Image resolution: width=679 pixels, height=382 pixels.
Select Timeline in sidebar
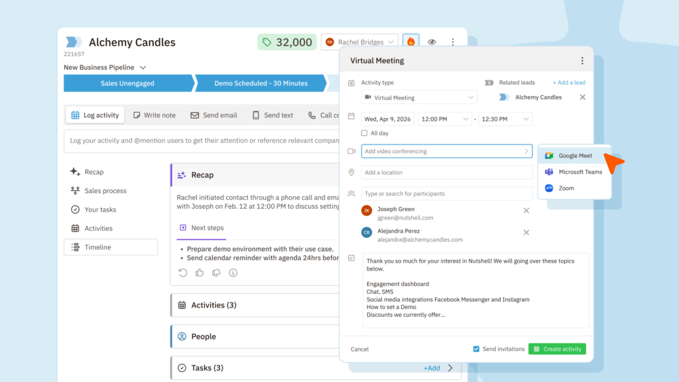coord(111,247)
